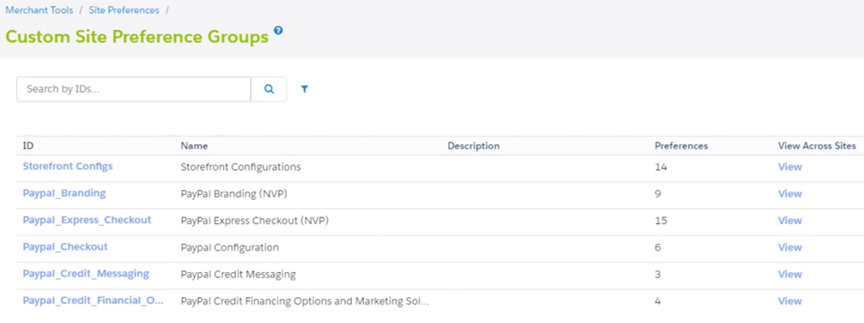Select PayPal Credit Financing Options name cell
Image resolution: width=864 pixels, height=323 pixels.
coord(305,301)
